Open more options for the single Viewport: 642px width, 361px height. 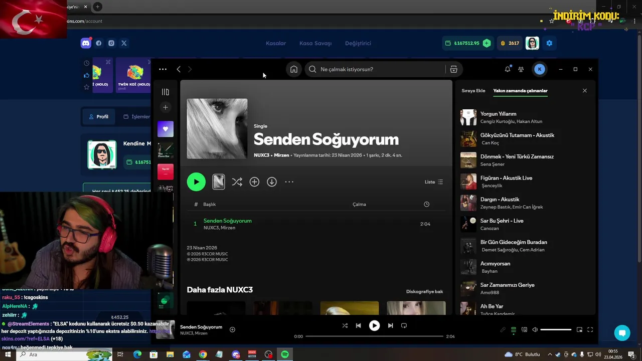[289, 182]
